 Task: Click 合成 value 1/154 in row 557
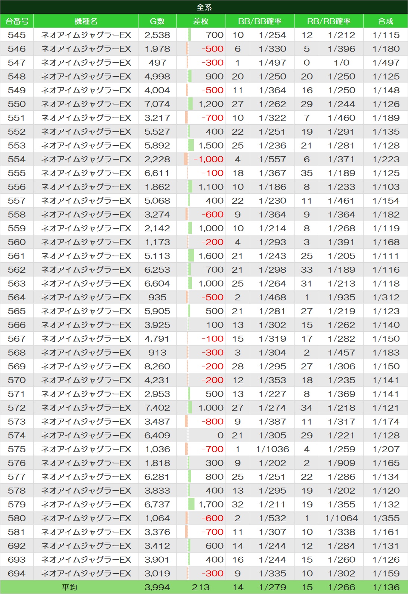tap(386, 201)
